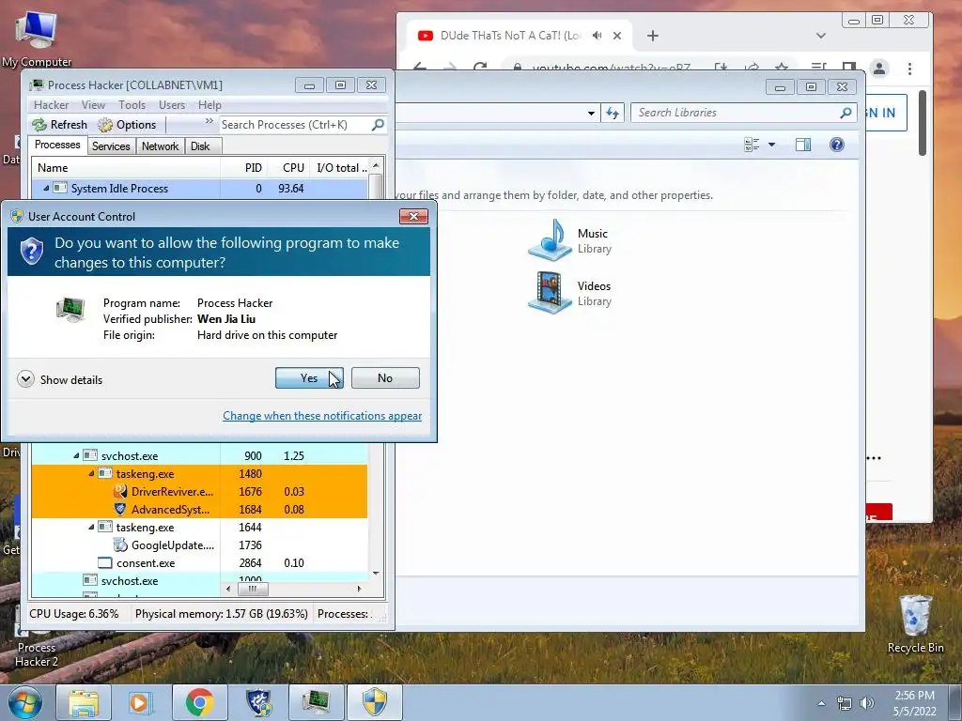Mute the Chrome tab via speaker icon
The height and width of the screenshot is (721, 962).
tap(597, 36)
